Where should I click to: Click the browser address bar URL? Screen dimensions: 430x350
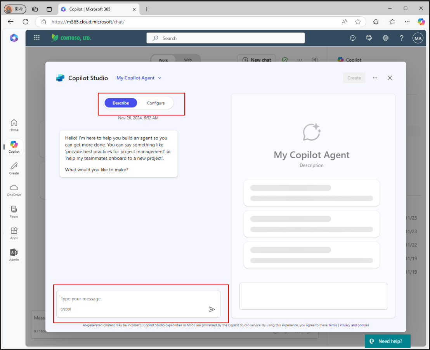pos(88,22)
